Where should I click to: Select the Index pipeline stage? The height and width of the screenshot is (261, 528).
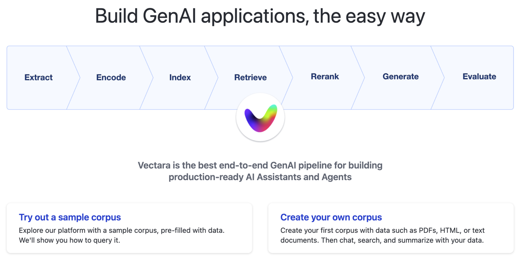pos(180,77)
